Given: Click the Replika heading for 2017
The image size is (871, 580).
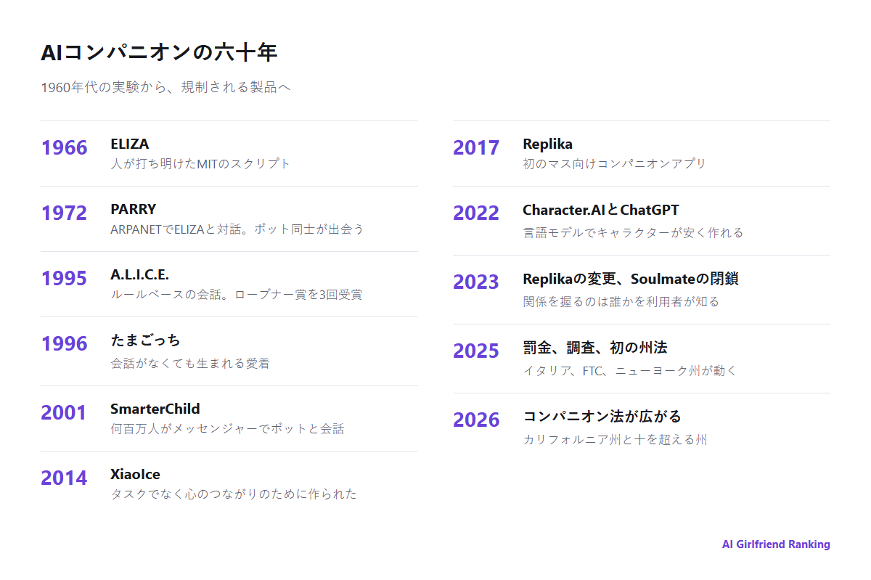Looking at the screenshot, I should pos(548,144).
